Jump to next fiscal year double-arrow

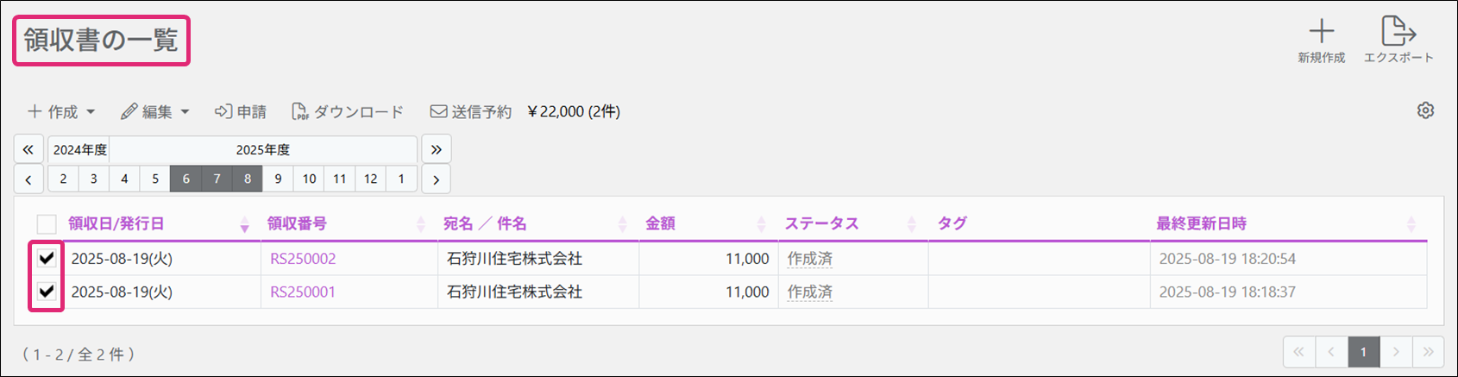436,149
